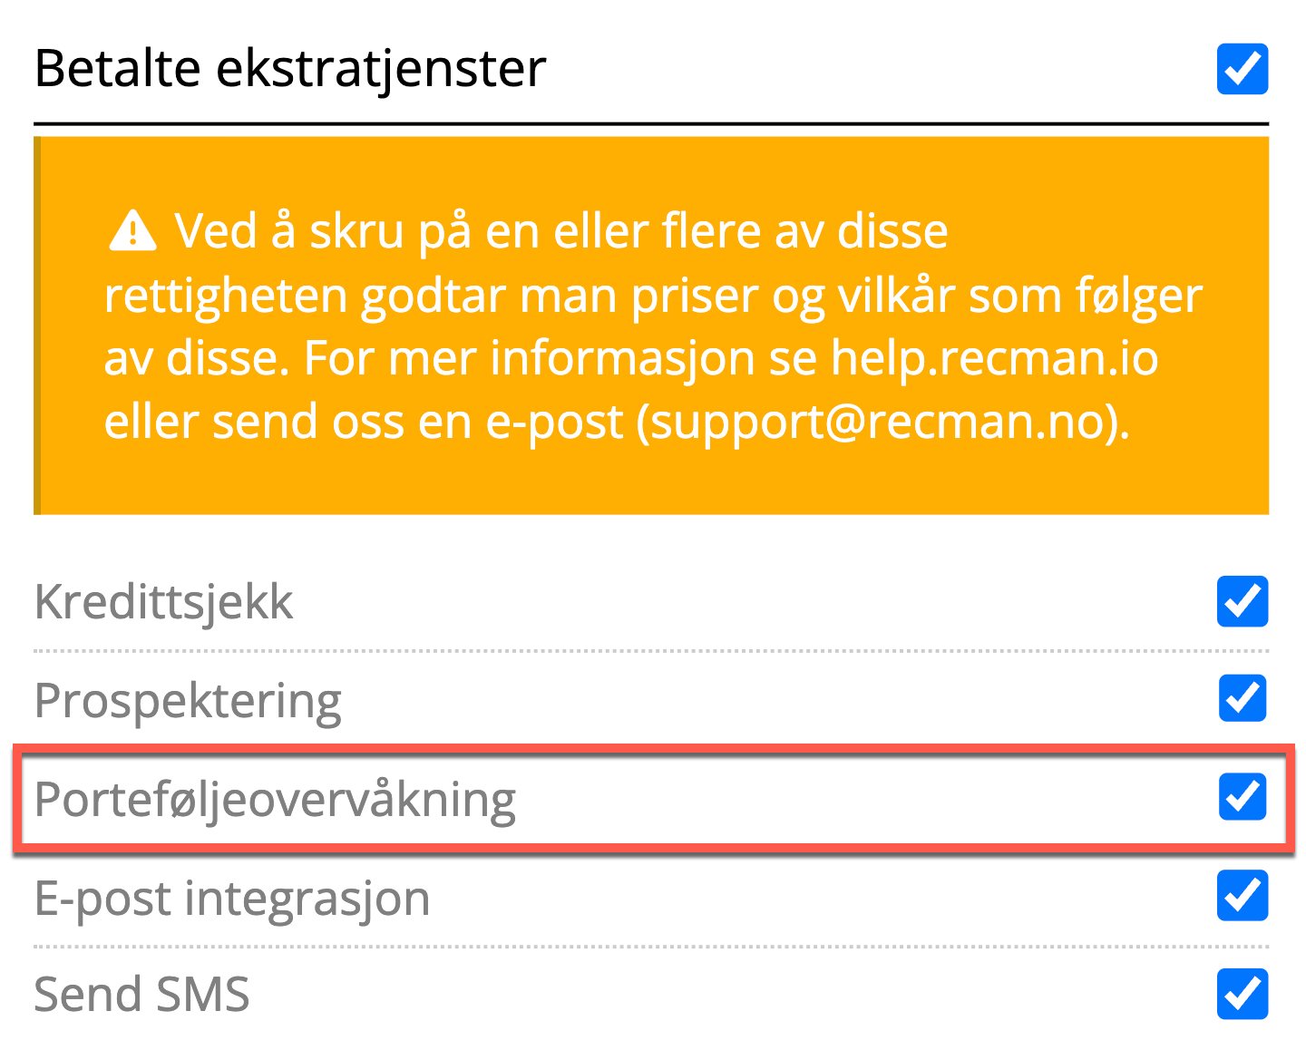This screenshot has height=1050, width=1306.
Task: Open help.recman.io in the warning
Action: pos(995,358)
